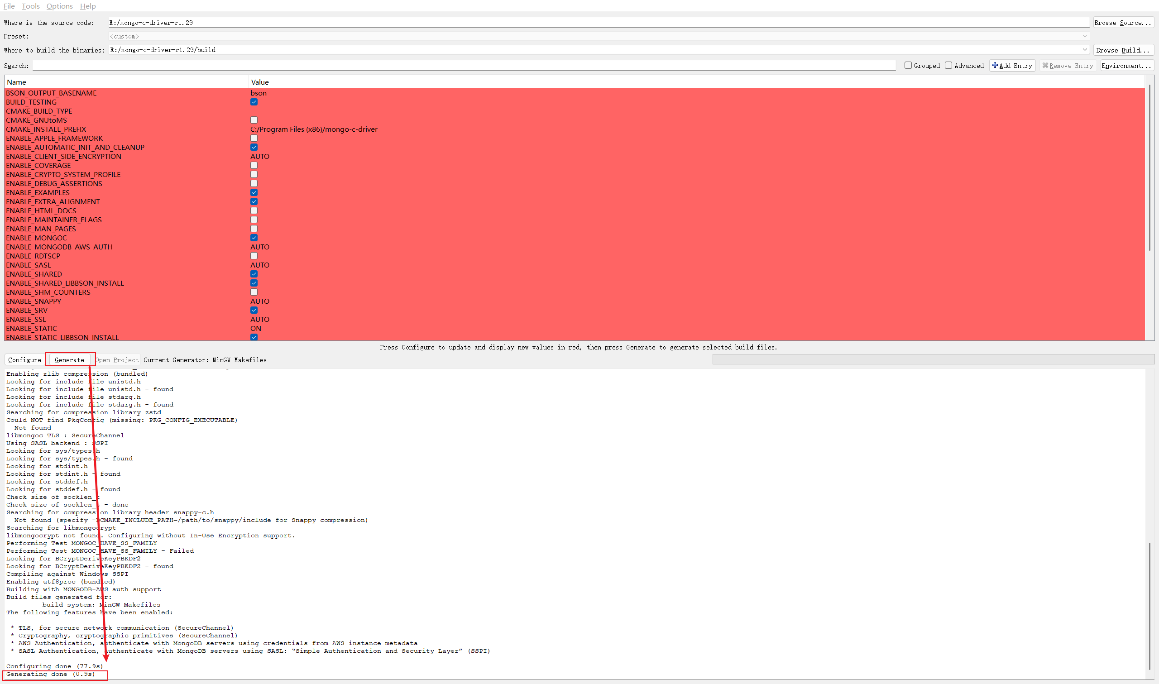Viewport: 1159px width, 684px height.
Task: Open the File menu
Action: coord(9,6)
